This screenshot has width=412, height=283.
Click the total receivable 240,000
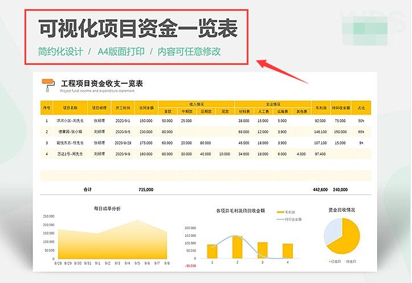[x=340, y=189]
